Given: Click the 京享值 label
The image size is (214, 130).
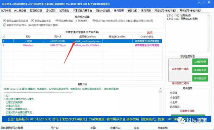Looking at the screenshot, I should click(174, 93).
